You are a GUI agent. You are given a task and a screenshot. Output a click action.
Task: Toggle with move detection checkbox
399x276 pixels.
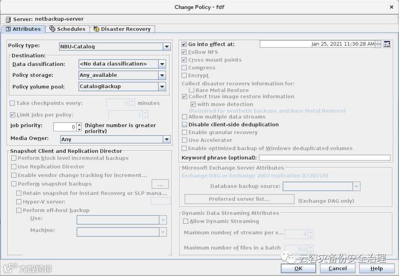[193, 104]
